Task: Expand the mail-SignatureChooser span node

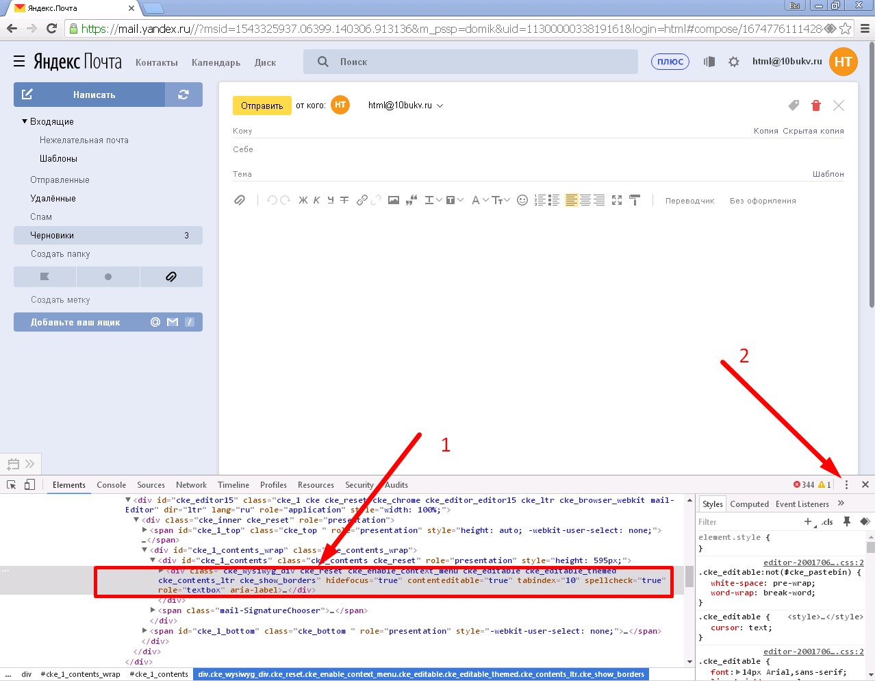Action: point(153,610)
